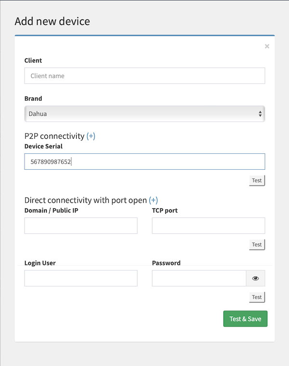Expand Direct connectivity plus link

pyautogui.click(x=153, y=200)
